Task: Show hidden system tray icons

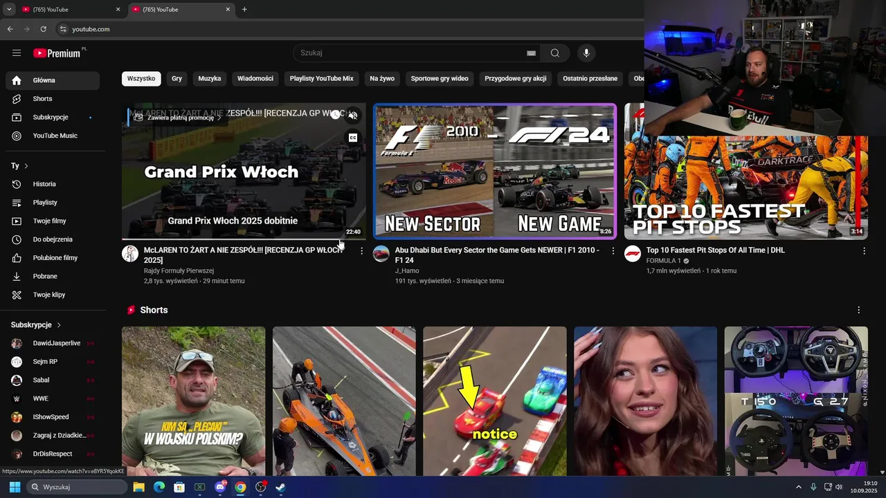Action: [798, 487]
